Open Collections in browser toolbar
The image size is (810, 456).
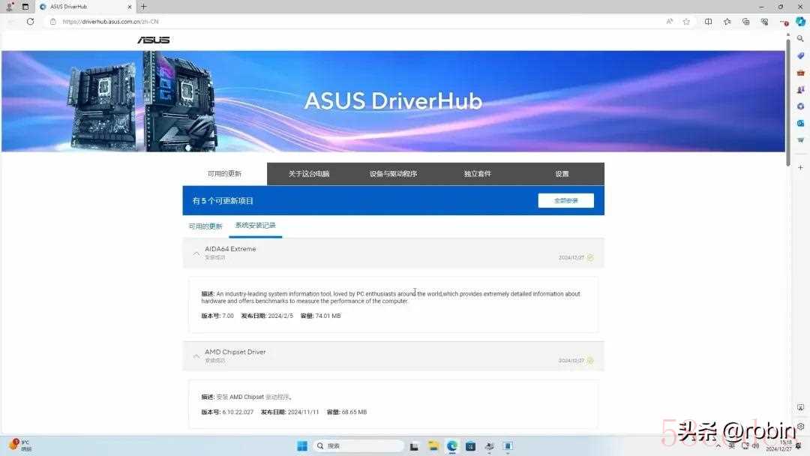pos(746,22)
